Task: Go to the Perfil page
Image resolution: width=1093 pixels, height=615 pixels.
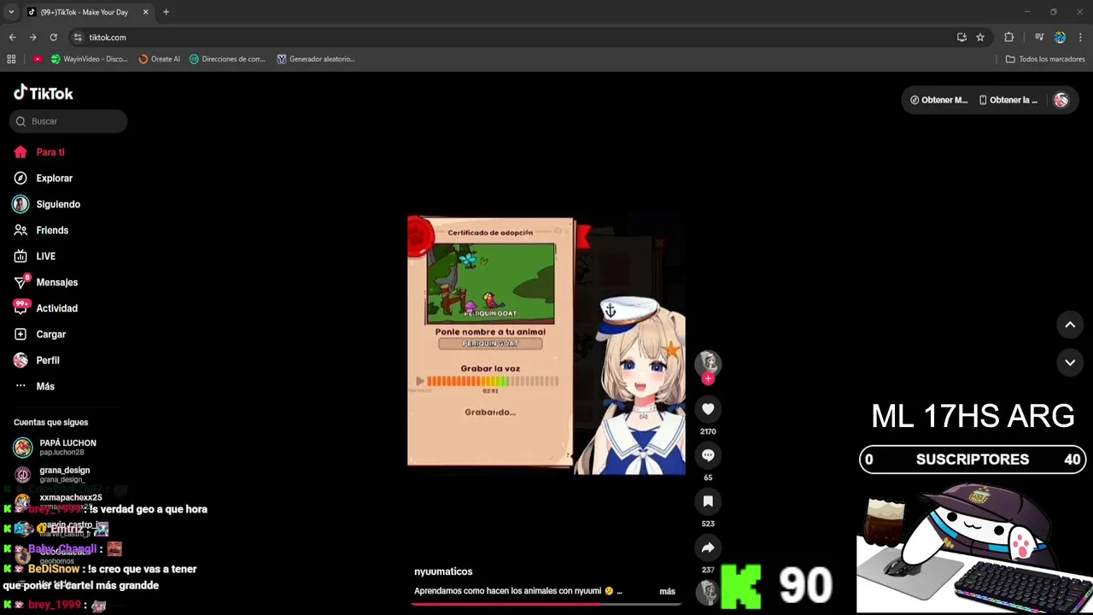Action: (48, 360)
